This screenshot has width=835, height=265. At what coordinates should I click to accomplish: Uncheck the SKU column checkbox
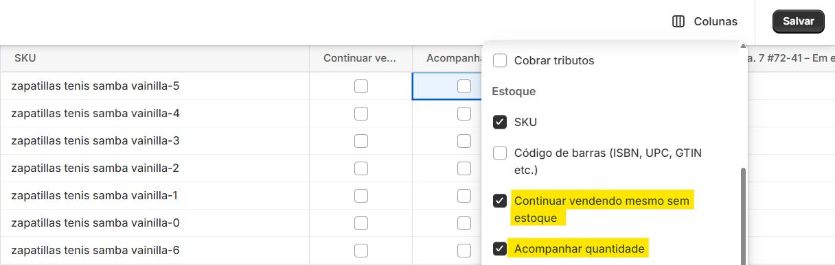coord(500,122)
